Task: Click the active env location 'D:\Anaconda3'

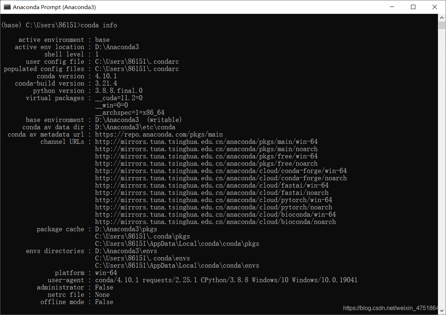Action: click(117, 47)
